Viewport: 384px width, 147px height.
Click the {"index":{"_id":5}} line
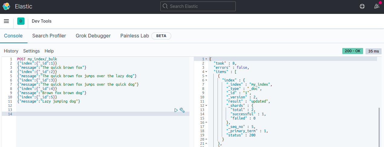tap(37, 97)
